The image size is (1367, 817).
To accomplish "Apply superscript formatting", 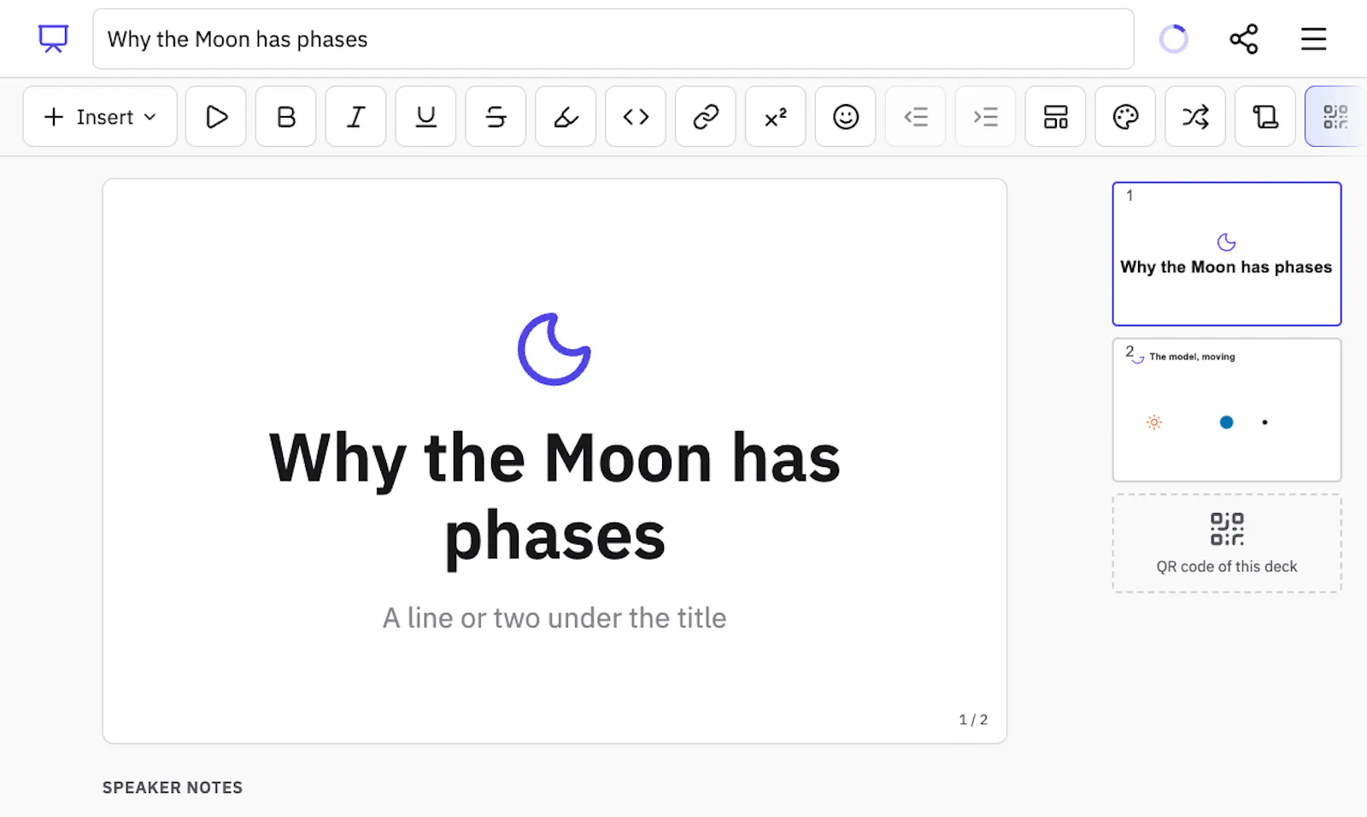I will (x=776, y=116).
